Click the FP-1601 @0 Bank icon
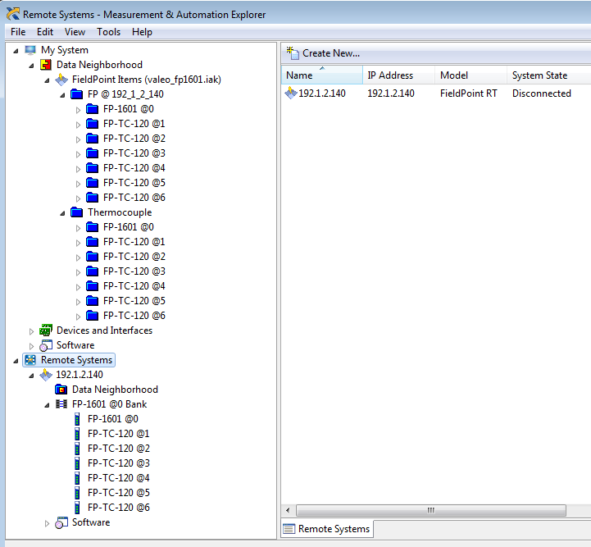 pos(61,404)
